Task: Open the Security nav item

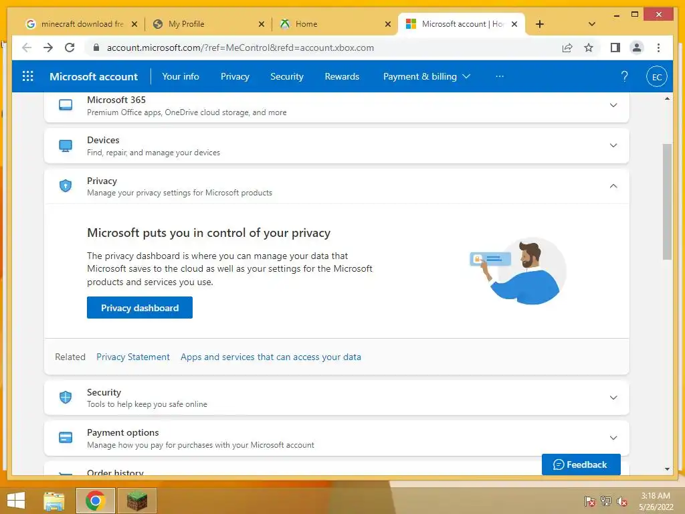Action: [x=286, y=76]
